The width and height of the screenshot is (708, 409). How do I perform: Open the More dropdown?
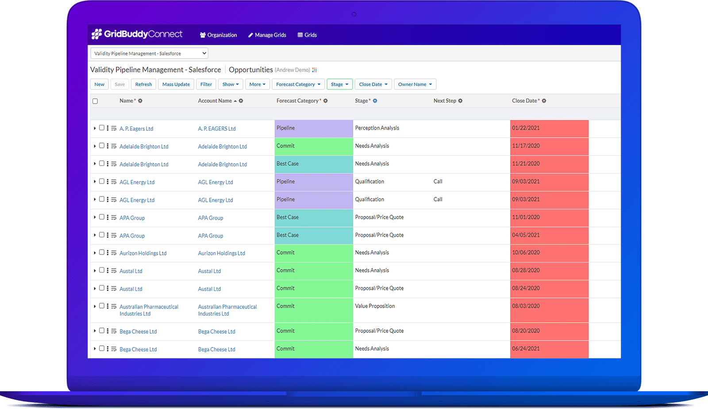pyautogui.click(x=258, y=84)
